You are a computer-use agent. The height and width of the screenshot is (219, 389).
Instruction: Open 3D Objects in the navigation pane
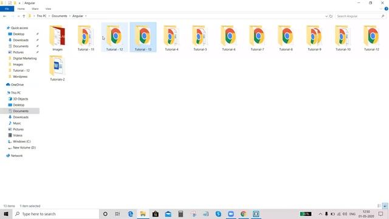pyautogui.click(x=20, y=99)
